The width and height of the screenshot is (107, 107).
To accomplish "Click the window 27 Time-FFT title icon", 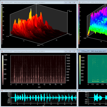I will coord(79,51).
